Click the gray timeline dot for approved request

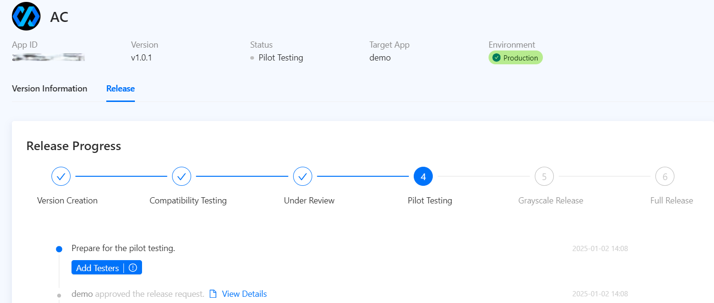point(59,295)
